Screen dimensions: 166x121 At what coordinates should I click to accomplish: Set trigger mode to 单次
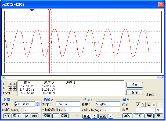tap(127, 116)
